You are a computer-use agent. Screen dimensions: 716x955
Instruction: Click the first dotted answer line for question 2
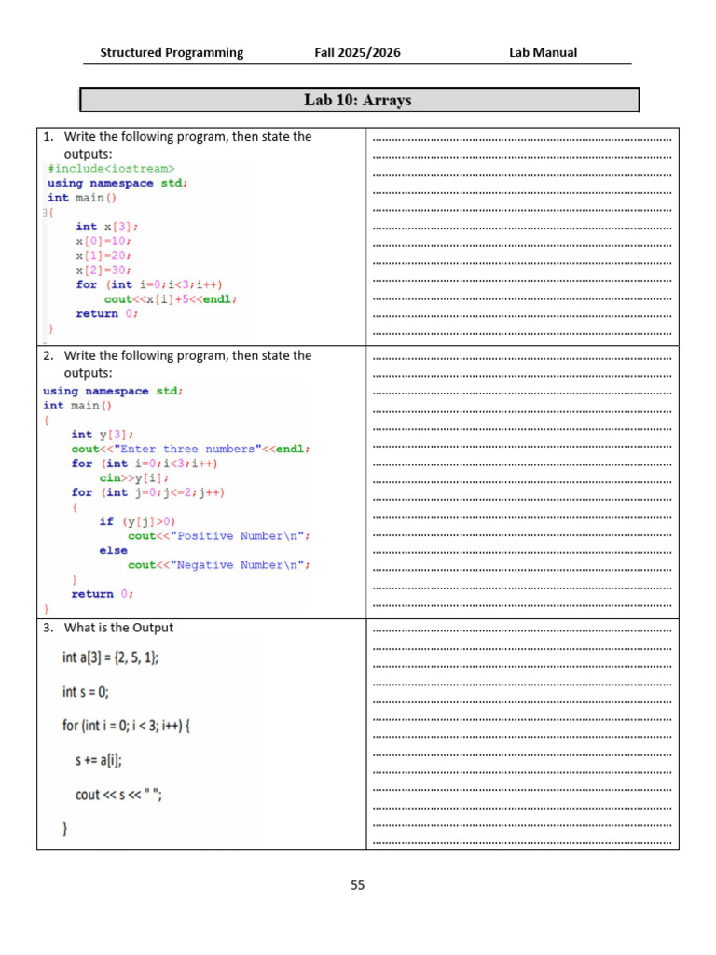click(x=522, y=359)
